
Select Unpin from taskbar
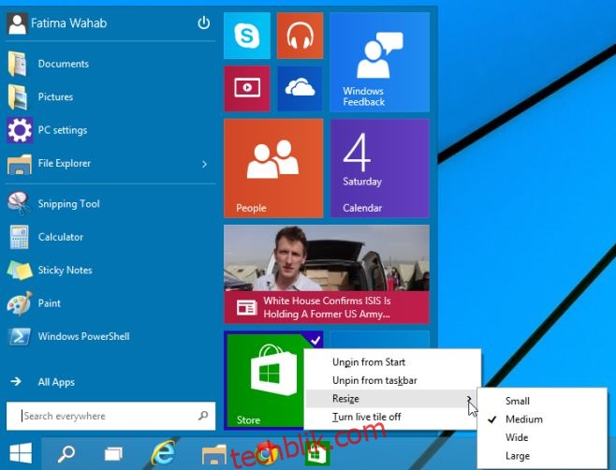point(392,380)
